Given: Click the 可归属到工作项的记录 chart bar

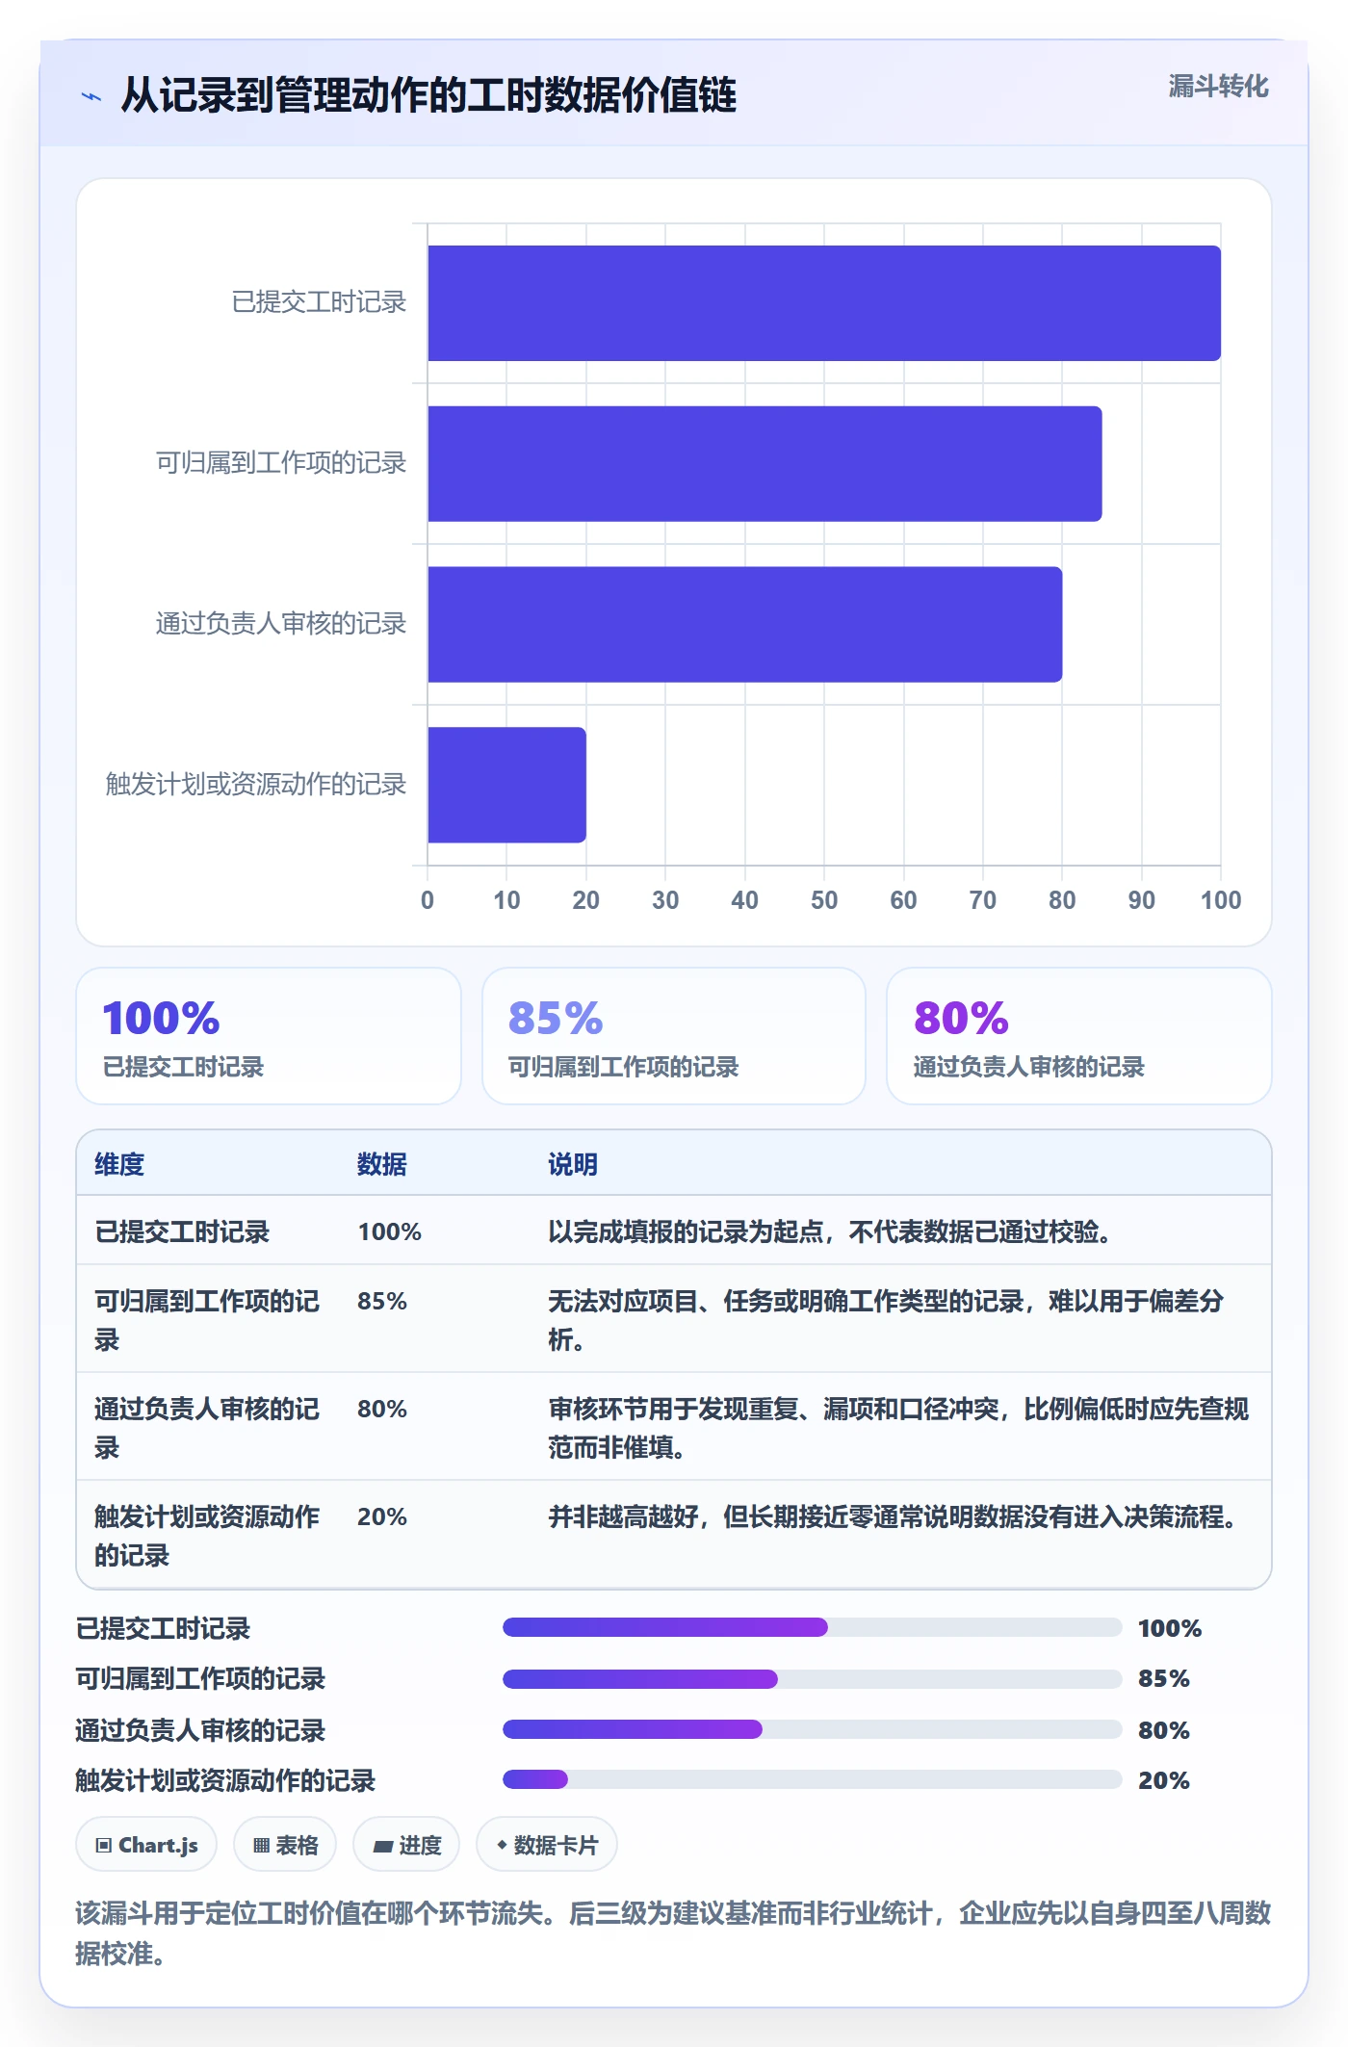Looking at the screenshot, I should 765,464.
